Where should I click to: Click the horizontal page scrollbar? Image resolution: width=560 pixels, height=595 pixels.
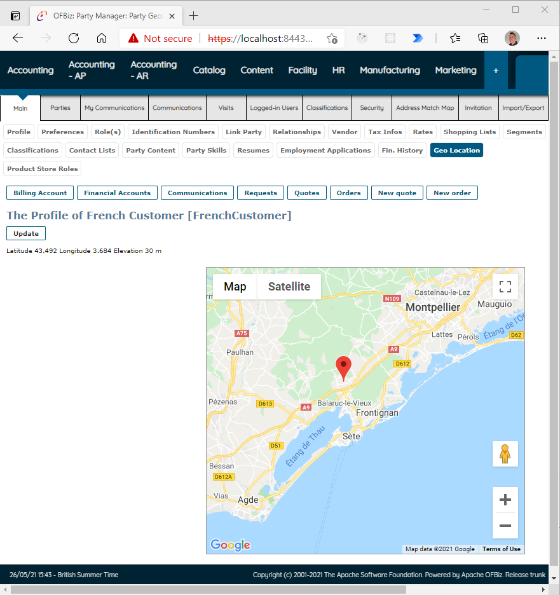[x=208, y=590]
